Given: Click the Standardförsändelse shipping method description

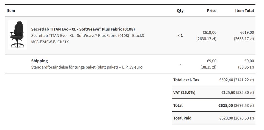Looking at the screenshot, I should (87, 67).
